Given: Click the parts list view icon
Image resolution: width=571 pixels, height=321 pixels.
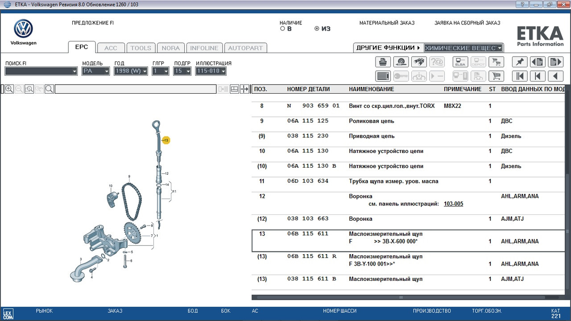Looking at the screenshot, I should coord(383,76).
